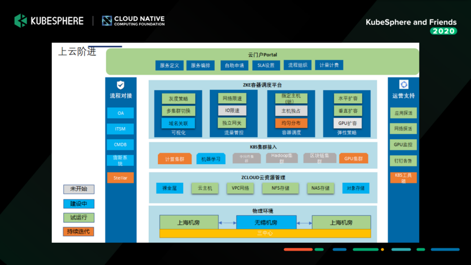Click the 无锡机房 block
The height and width of the screenshot is (265, 471).
pos(266,223)
